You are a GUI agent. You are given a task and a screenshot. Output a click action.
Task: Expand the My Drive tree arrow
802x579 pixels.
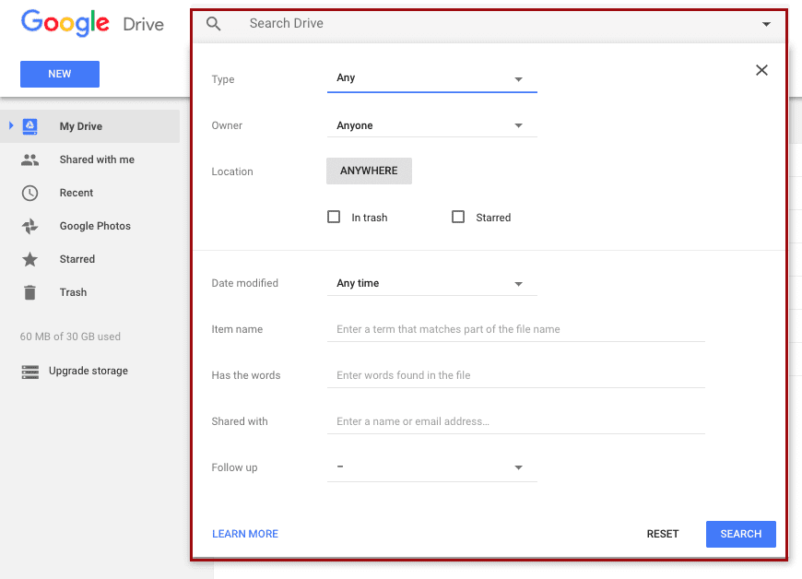pos(11,125)
